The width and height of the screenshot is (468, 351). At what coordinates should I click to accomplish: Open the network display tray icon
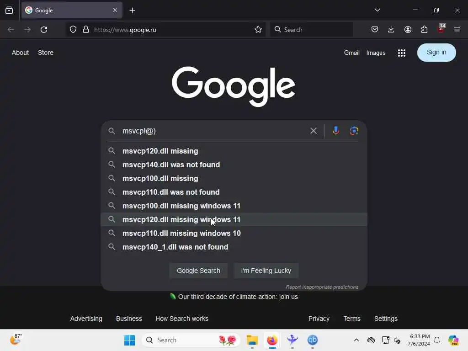pyautogui.click(x=386, y=340)
